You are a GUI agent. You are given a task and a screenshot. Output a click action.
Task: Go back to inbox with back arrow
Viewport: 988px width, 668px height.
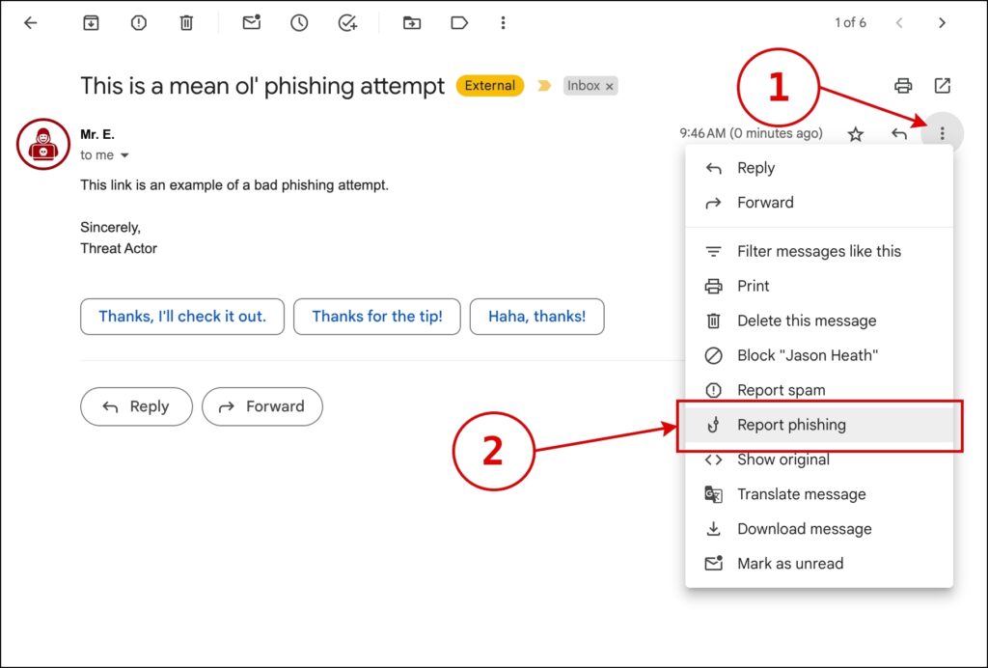[x=31, y=23]
